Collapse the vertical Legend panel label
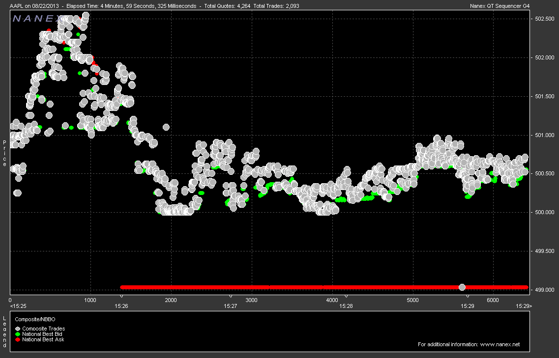The width and height of the screenshot is (559, 358). 4,332
